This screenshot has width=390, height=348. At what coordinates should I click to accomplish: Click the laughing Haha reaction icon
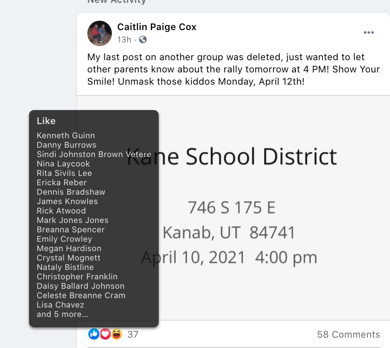[x=117, y=334]
